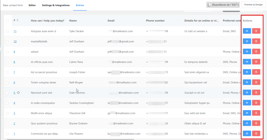Select the checkbox for Theodore Gill's row

point(7,113)
